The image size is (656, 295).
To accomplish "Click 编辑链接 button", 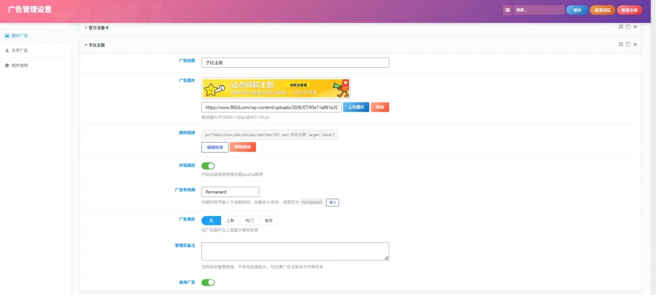I will [215, 147].
